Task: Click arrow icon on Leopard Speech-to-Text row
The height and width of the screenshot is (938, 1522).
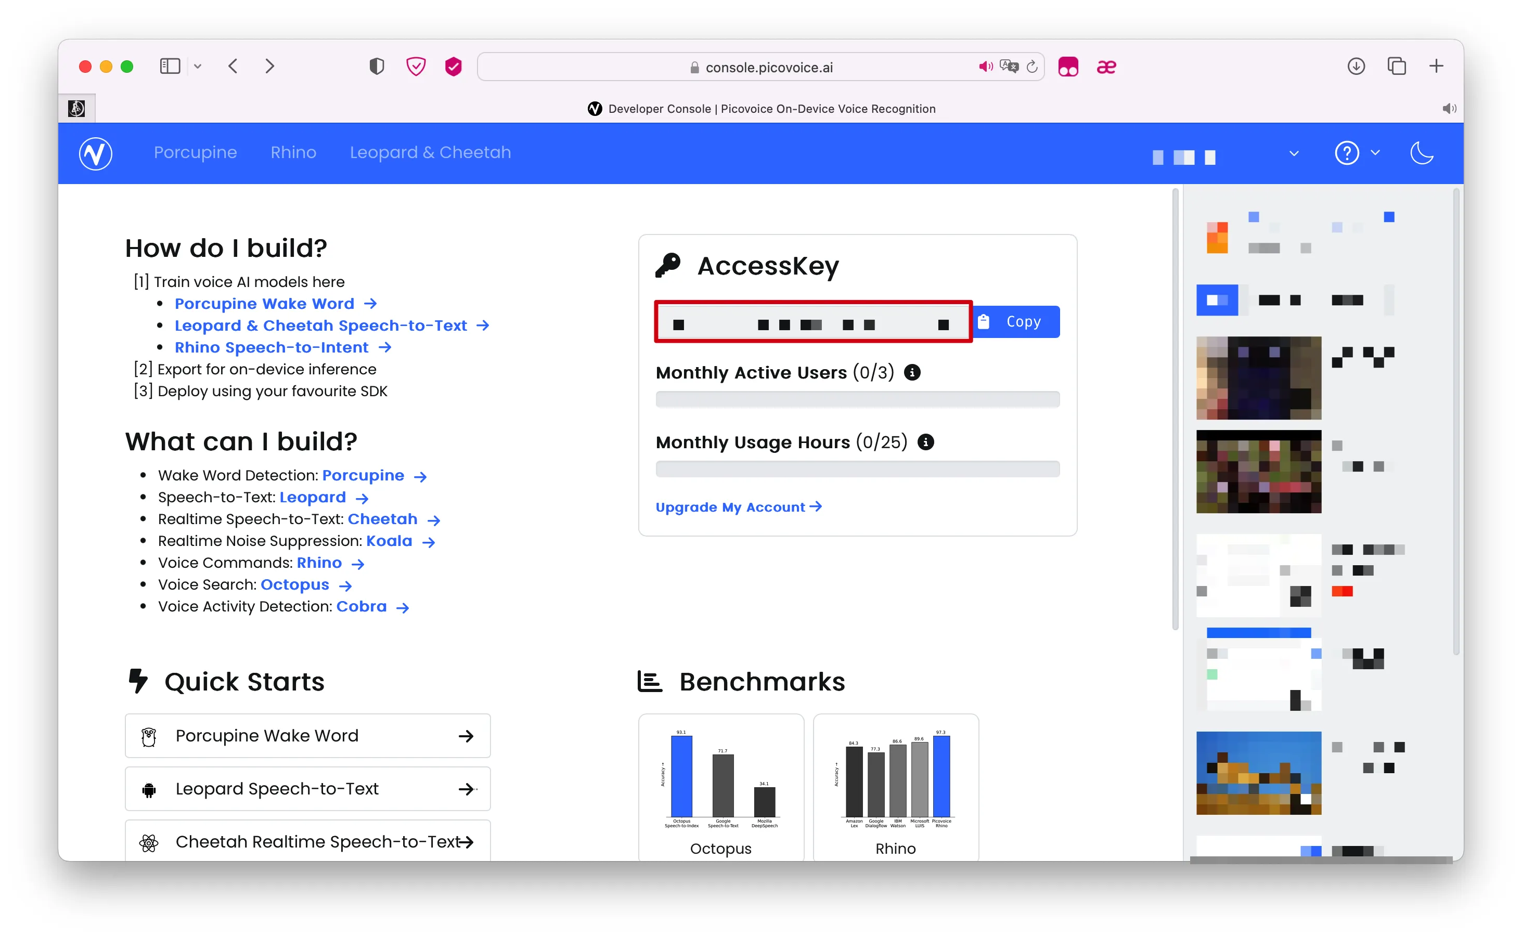Action: [466, 789]
